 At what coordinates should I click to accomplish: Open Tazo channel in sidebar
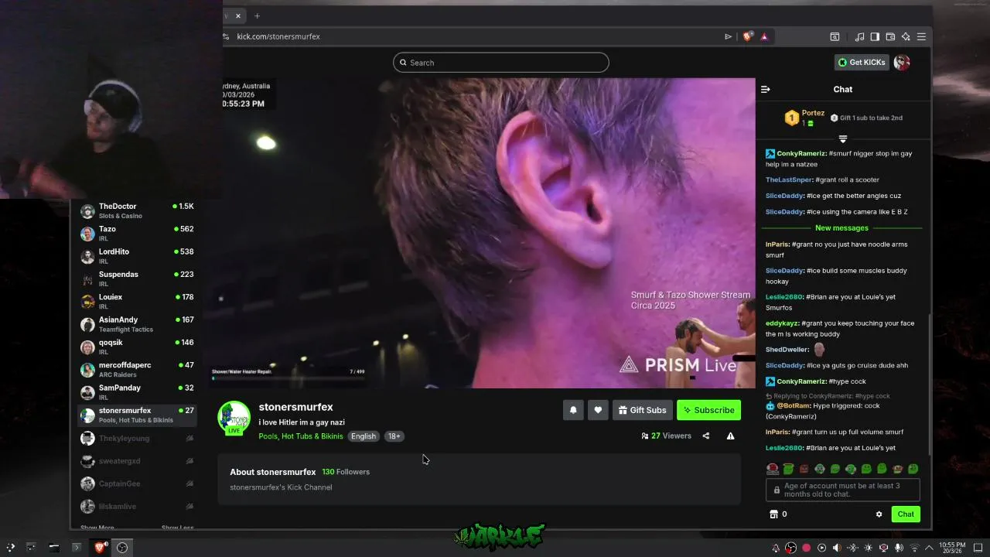137,234
